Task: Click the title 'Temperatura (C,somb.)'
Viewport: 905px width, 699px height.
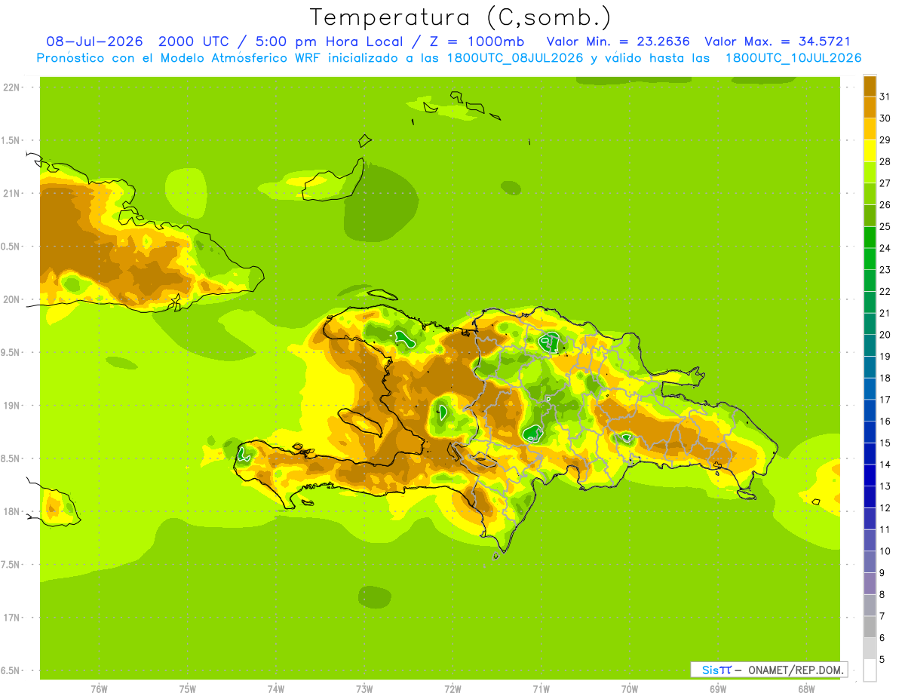Action: [460, 17]
